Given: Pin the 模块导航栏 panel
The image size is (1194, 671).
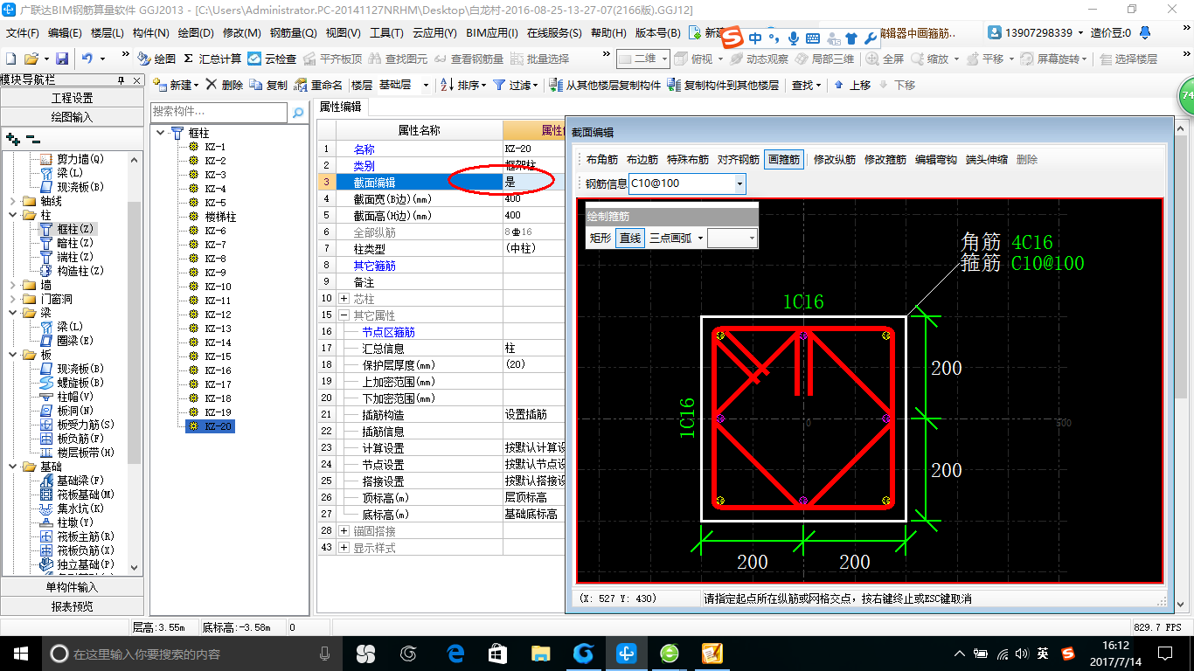Looking at the screenshot, I should [x=121, y=80].
